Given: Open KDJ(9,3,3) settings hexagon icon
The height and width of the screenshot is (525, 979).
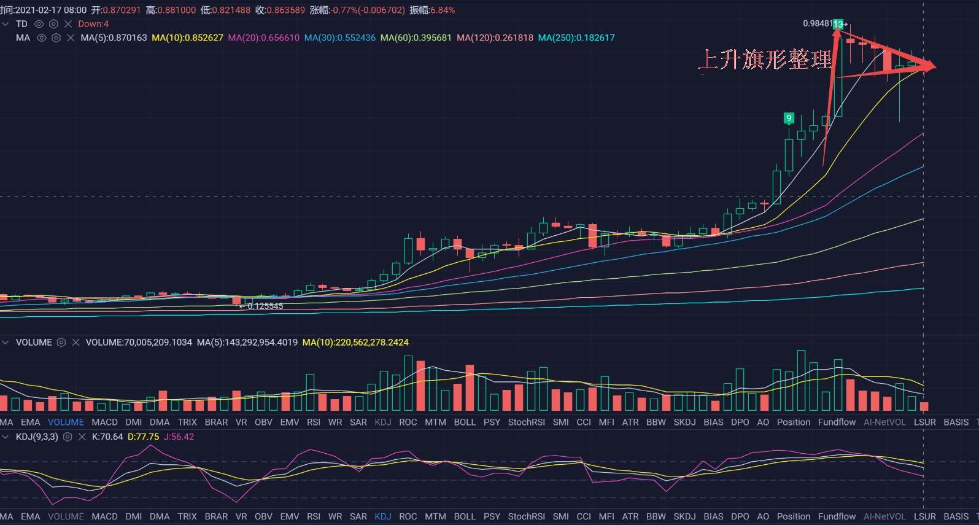Looking at the screenshot, I should click(68, 437).
